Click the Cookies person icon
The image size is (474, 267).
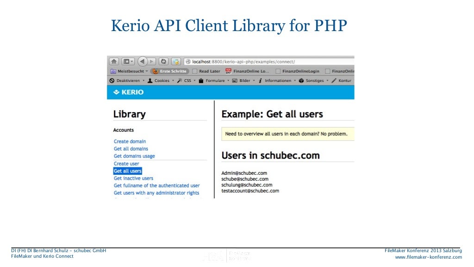pyautogui.click(x=150, y=81)
